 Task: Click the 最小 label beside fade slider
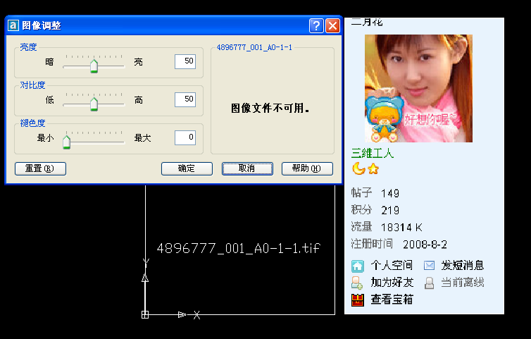45,138
